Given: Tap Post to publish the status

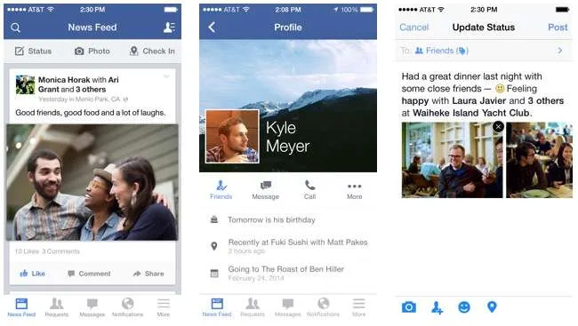Looking at the screenshot, I should tap(558, 28).
